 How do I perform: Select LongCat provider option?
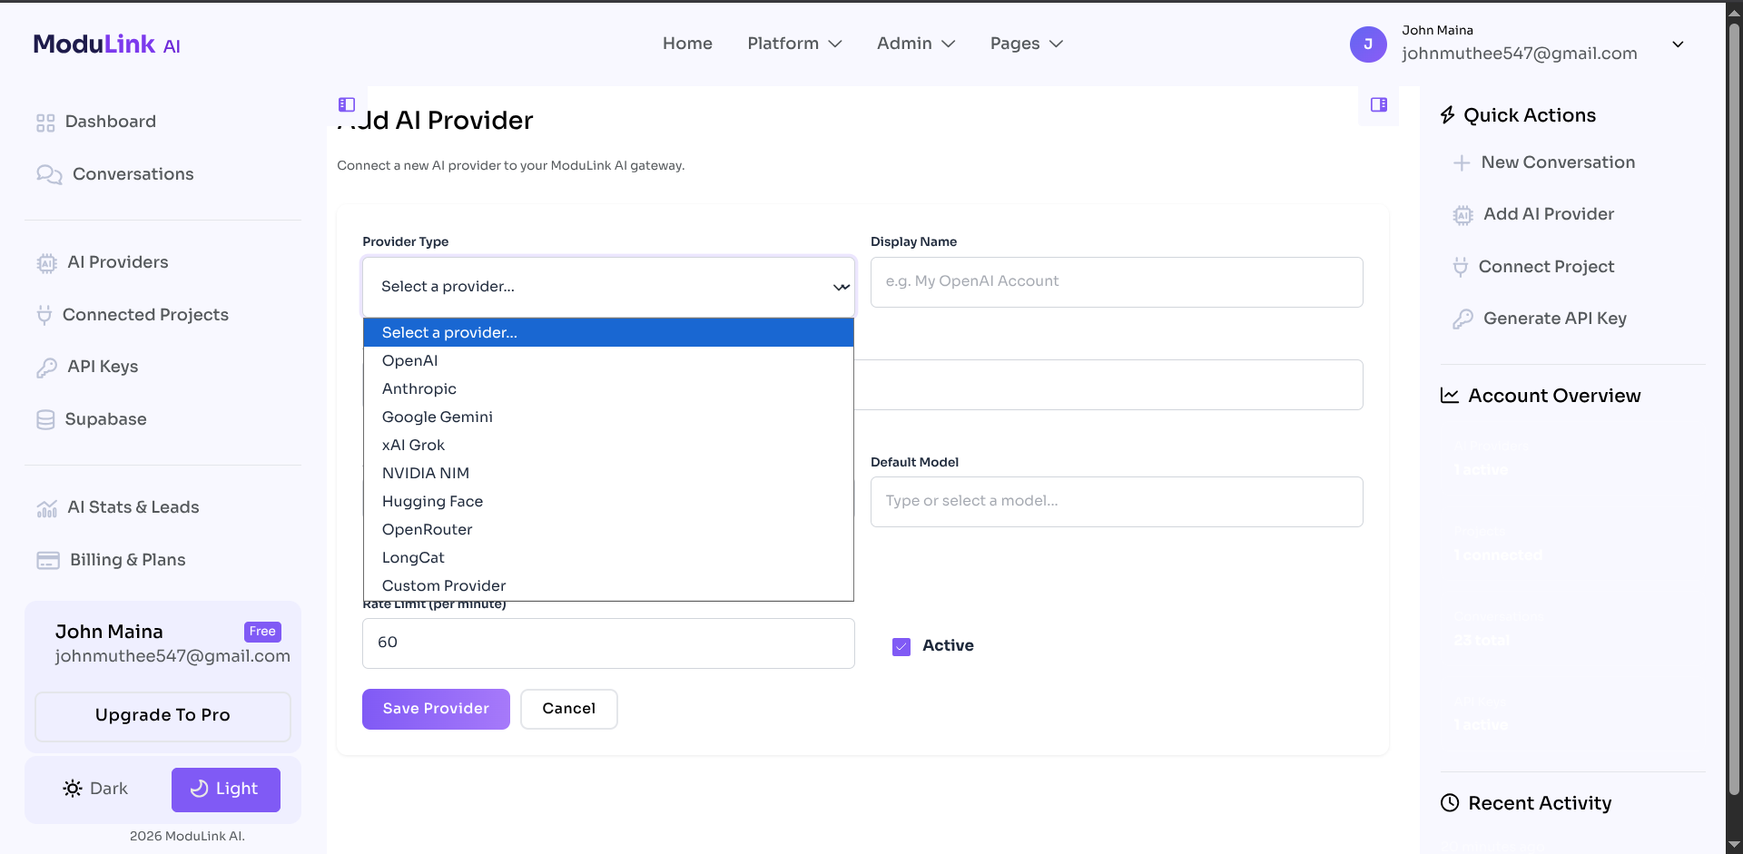608,557
